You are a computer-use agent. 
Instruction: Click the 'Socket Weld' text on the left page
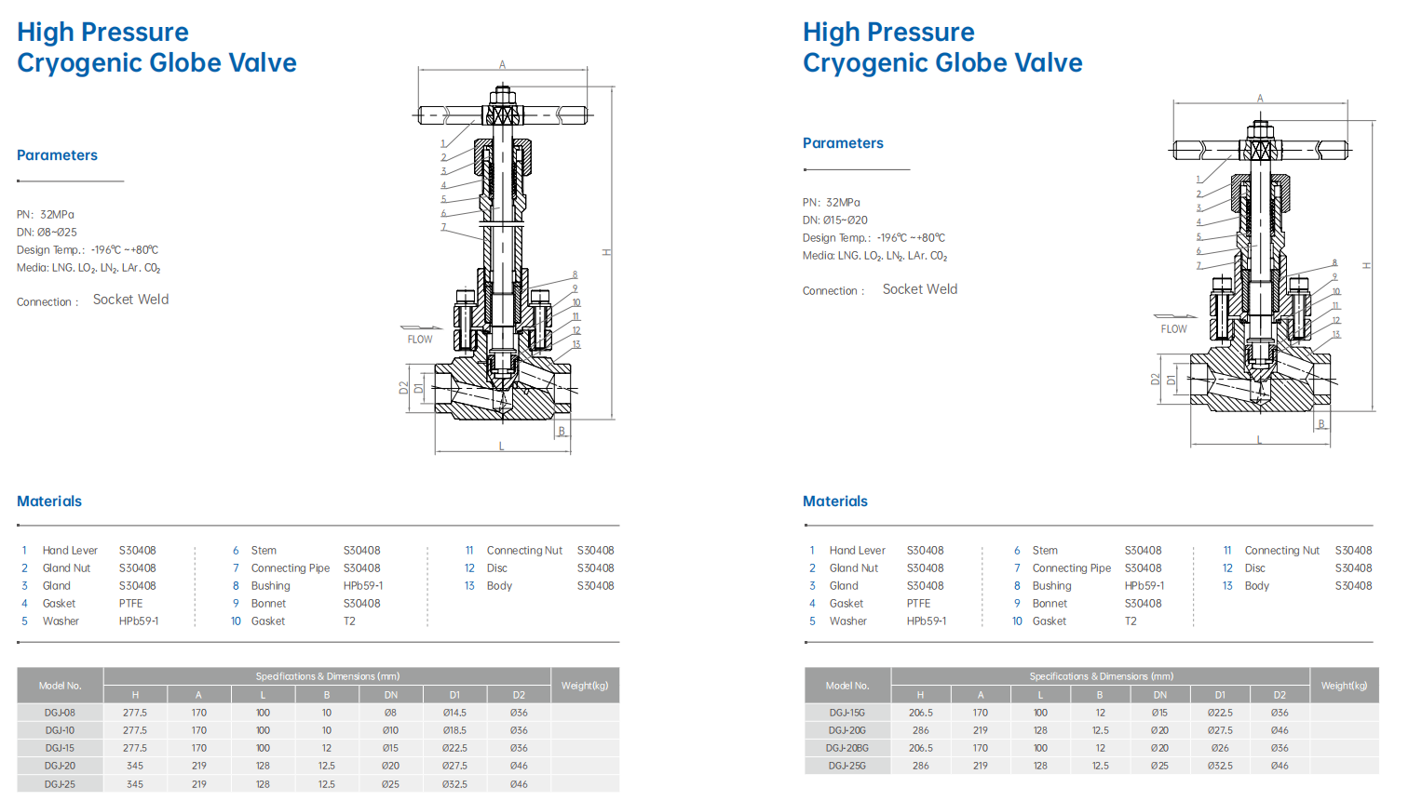pyautogui.click(x=130, y=300)
